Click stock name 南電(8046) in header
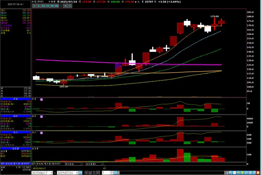 pos(38,2)
